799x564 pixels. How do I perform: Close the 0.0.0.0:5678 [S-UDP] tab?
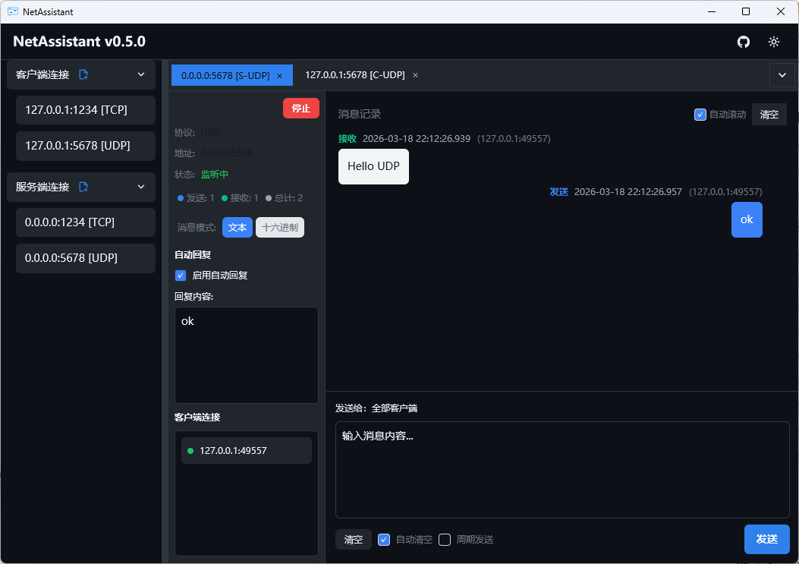pos(280,75)
